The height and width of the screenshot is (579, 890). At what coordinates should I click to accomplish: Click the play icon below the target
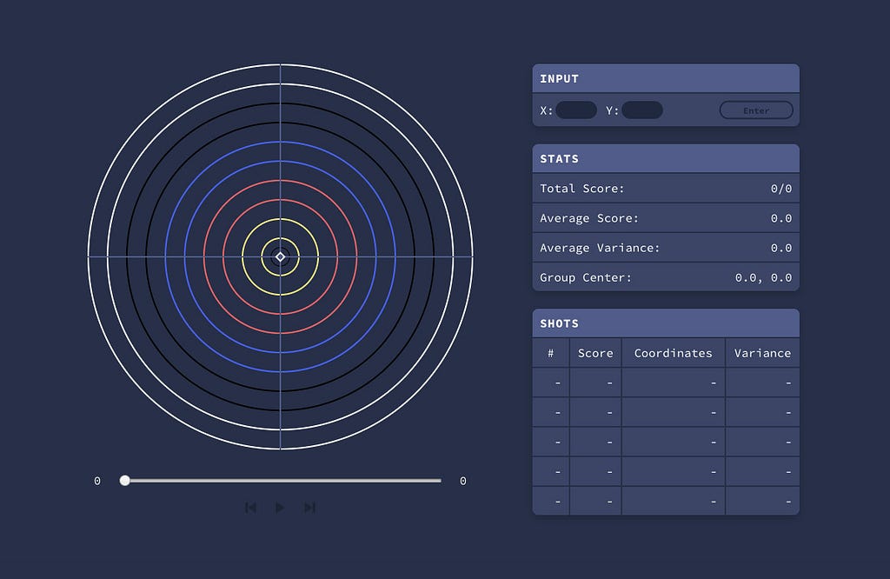tap(280, 508)
